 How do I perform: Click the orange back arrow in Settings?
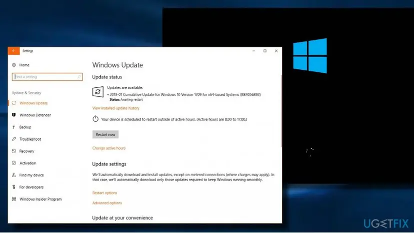[x=13, y=51]
